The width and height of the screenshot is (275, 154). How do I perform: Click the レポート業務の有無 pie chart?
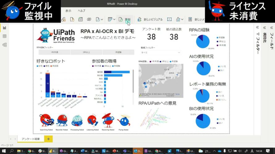click(203, 96)
